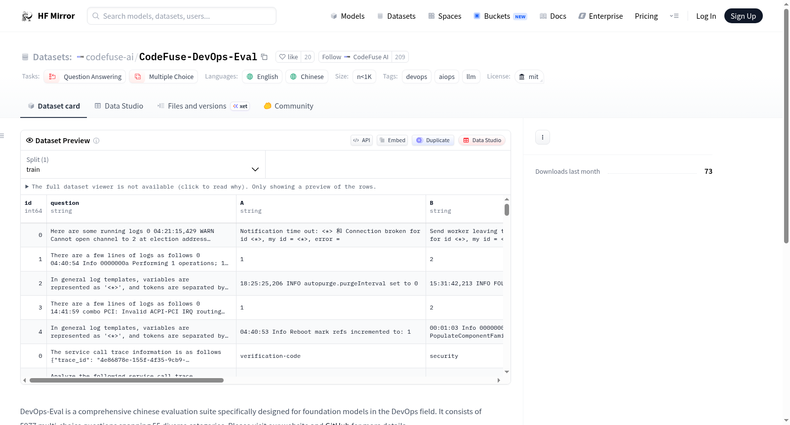Click the table scroll-down arrow
The image size is (790, 425).
(x=507, y=372)
